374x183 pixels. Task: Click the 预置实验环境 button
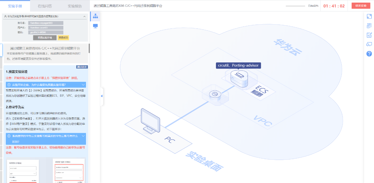[x=45, y=38]
